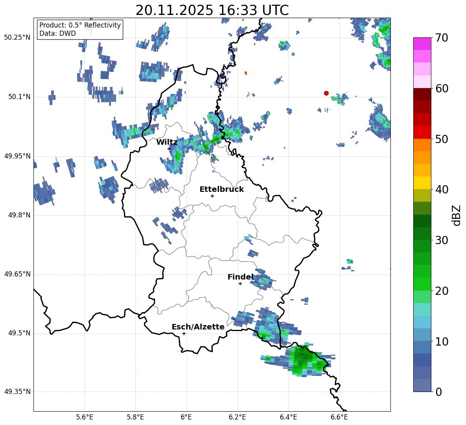Click the cross marker below Ettelbruck
The height and width of the screenshot is (425, 466).
tap(212, 196)
